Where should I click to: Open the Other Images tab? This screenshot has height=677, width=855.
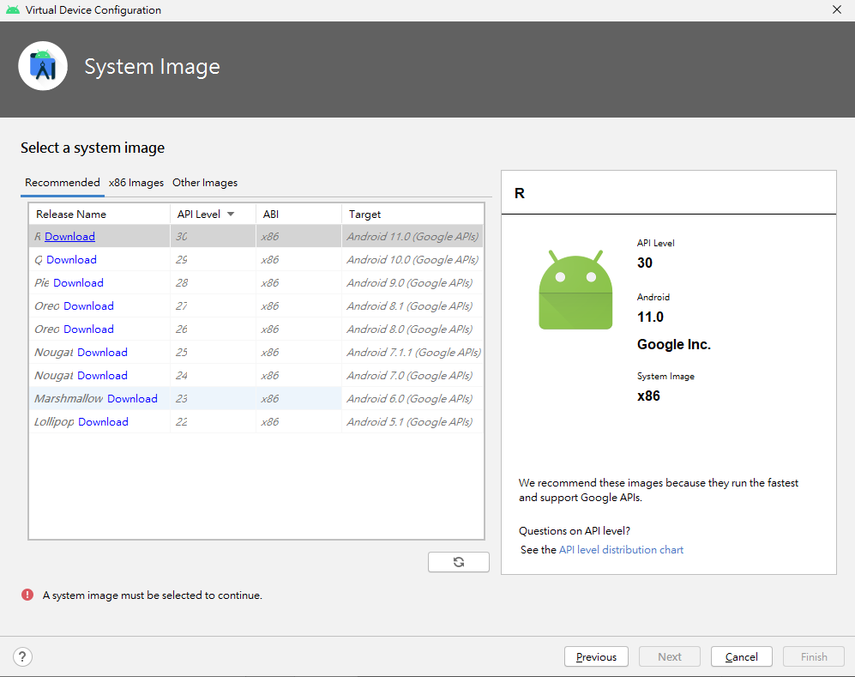point(205,183)
